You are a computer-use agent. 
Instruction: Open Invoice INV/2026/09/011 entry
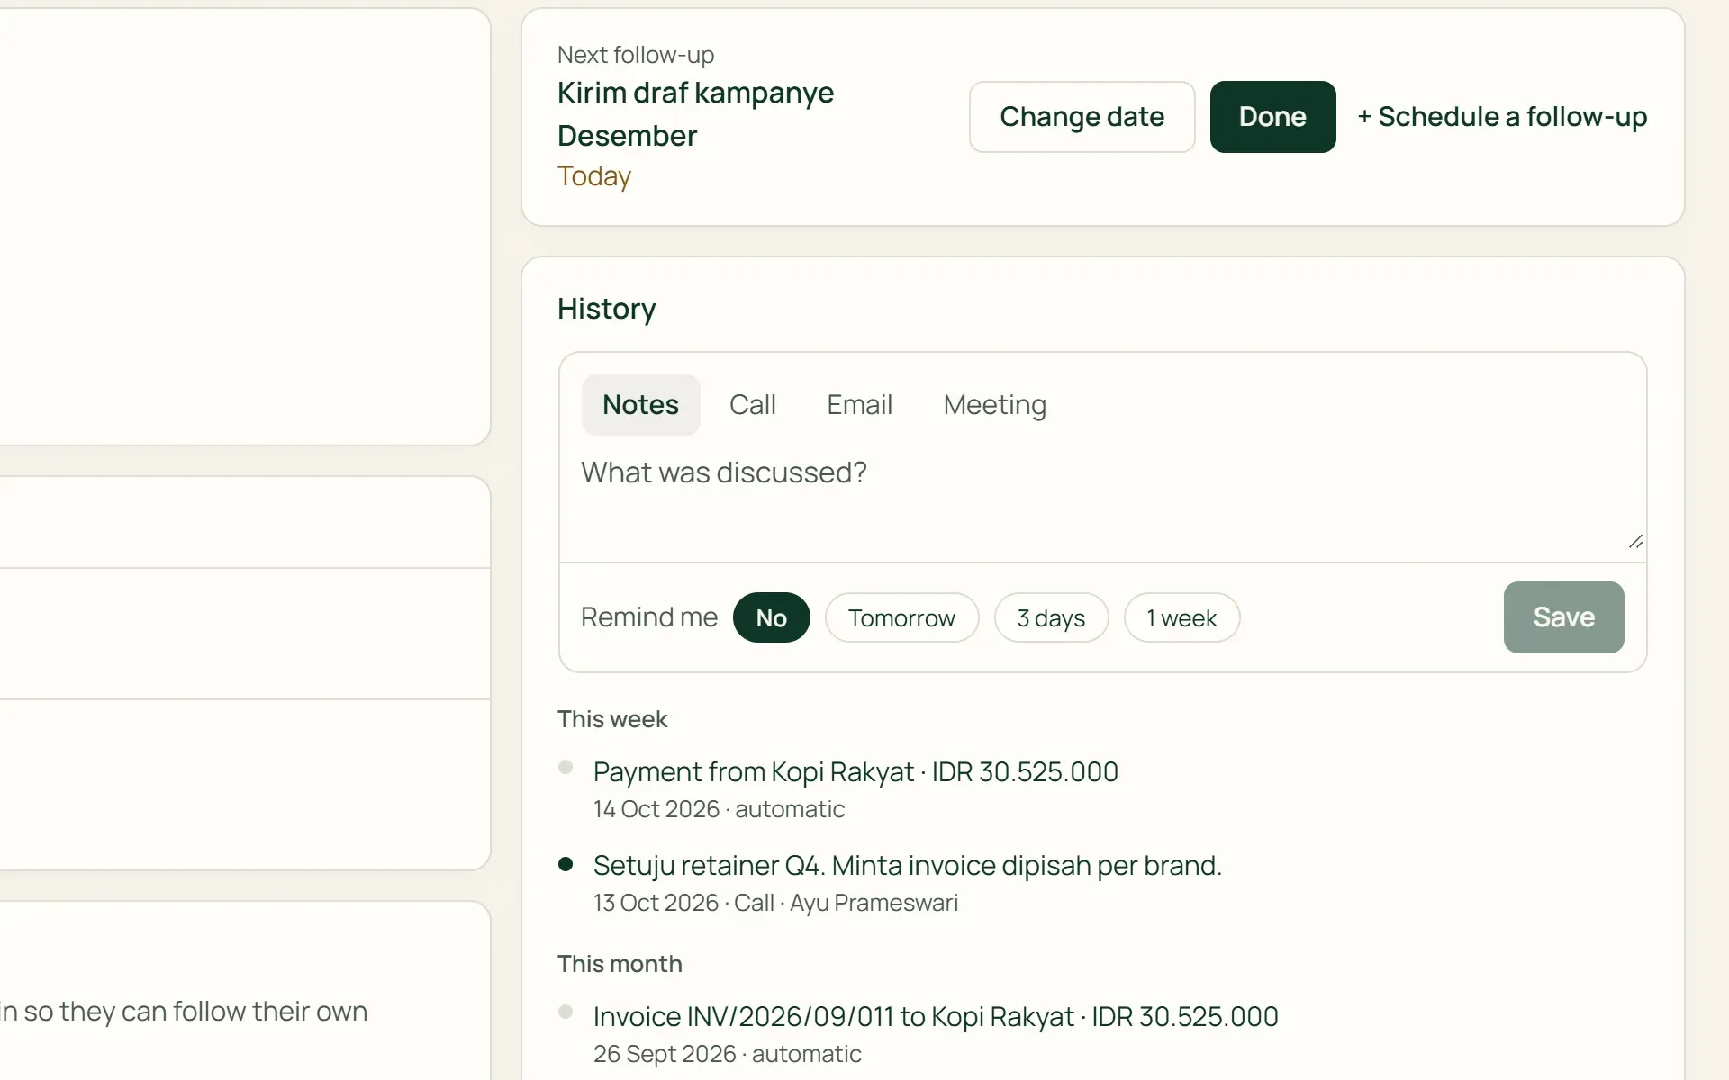[936, 1016]
